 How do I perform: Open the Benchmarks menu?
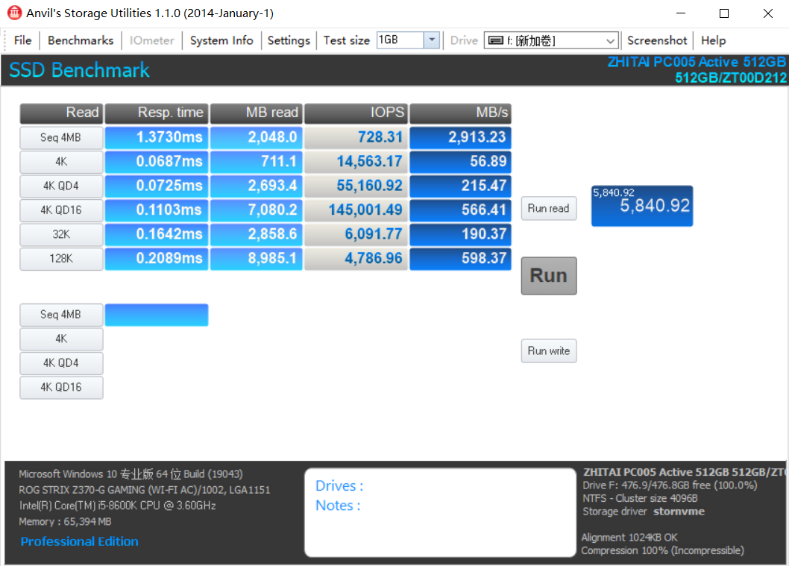tap(81, 40)
